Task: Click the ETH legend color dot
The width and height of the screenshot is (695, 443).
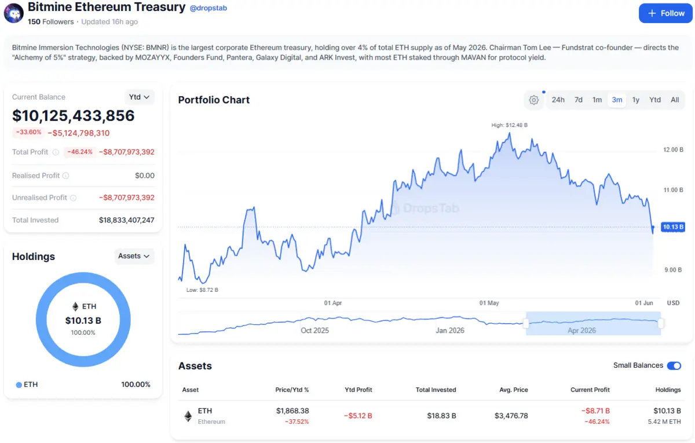Action: (19, 385)
